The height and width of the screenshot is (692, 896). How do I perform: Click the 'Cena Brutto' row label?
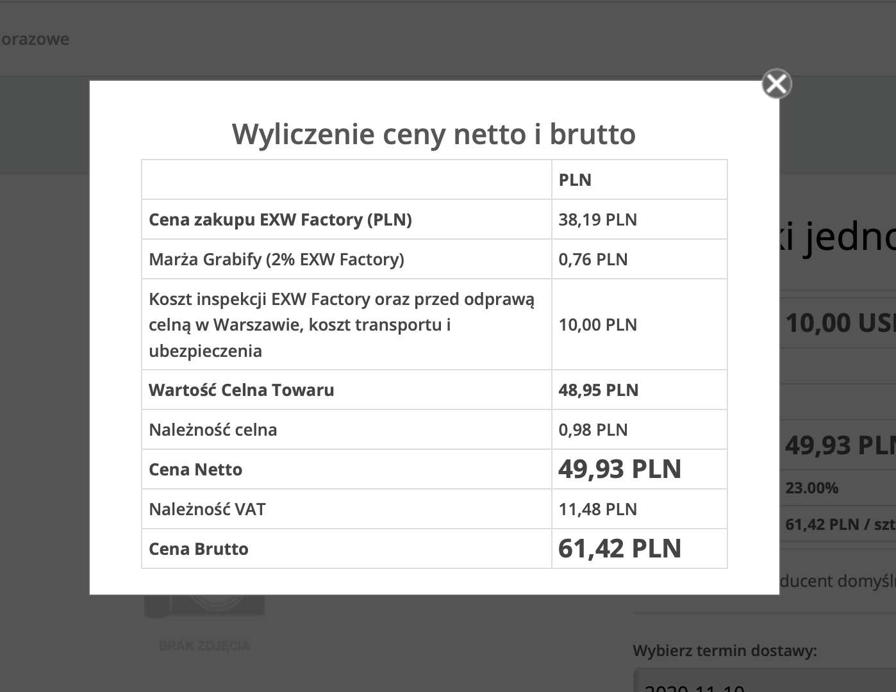198,549
